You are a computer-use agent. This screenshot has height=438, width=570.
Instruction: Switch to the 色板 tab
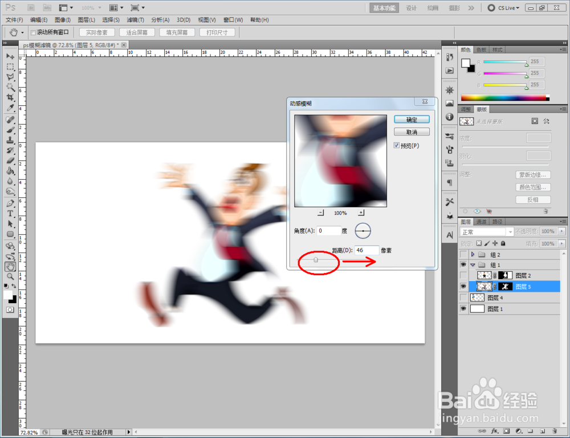click(x=481, y=49)
